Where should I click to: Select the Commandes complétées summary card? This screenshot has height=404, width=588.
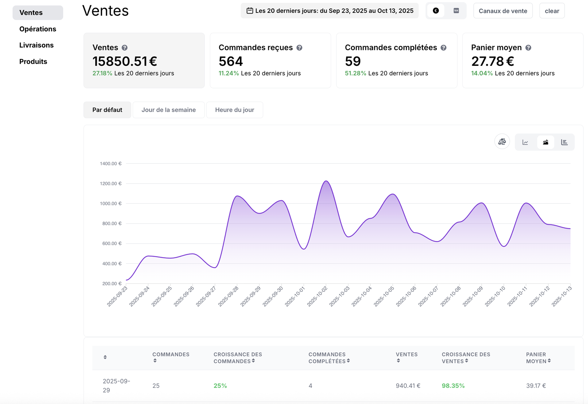397,60
